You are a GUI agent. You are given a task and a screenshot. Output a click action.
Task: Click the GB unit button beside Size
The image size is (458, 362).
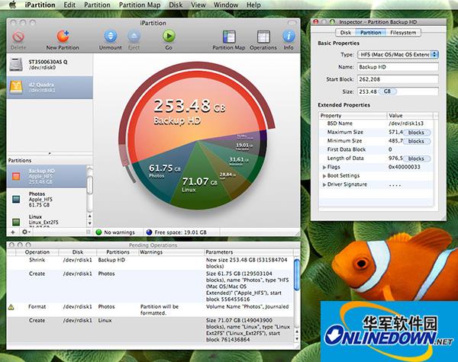[x=389, y=91]
